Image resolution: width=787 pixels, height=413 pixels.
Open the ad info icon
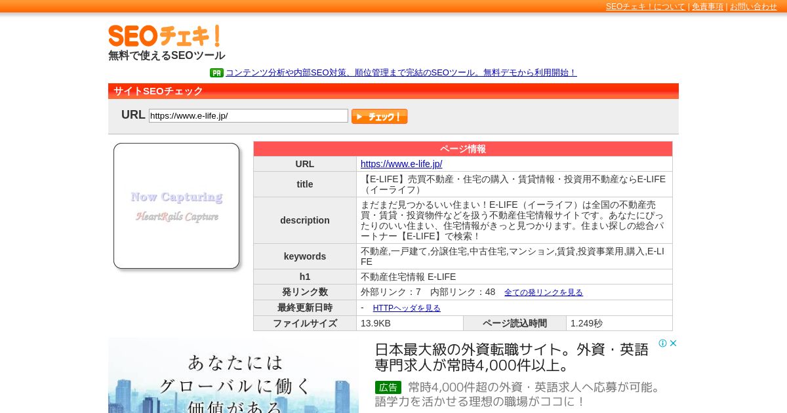(x=662, y=343)
